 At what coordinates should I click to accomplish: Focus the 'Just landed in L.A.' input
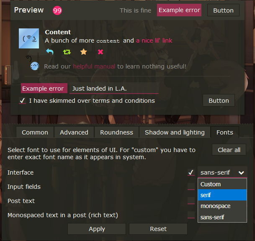pos(114,89)
